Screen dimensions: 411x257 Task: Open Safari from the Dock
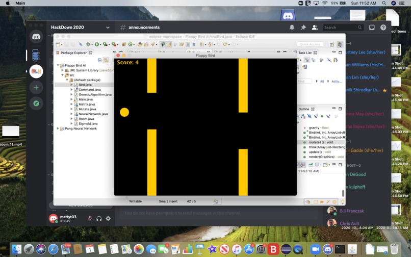[53, 249]
